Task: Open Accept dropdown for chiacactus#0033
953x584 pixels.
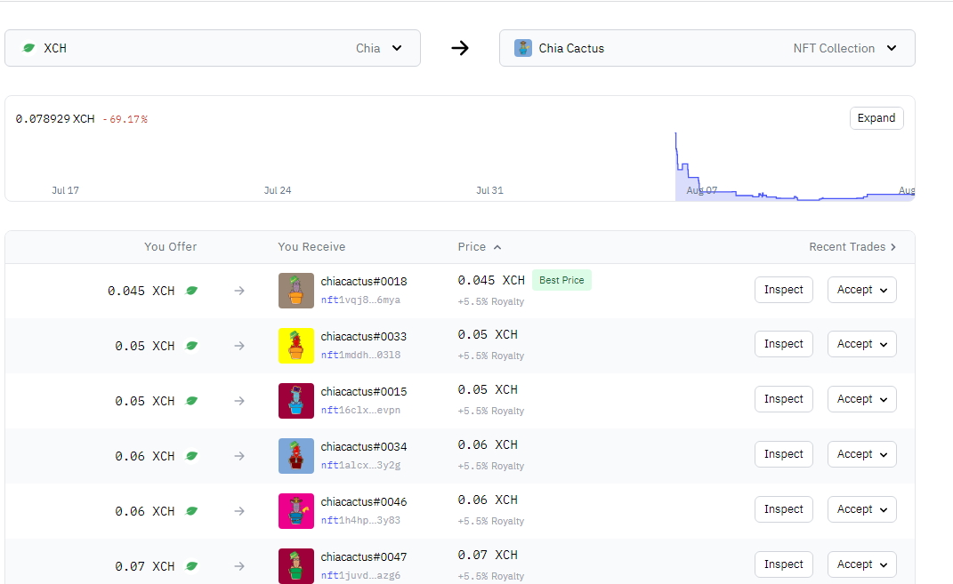Action: click(862, 344)
